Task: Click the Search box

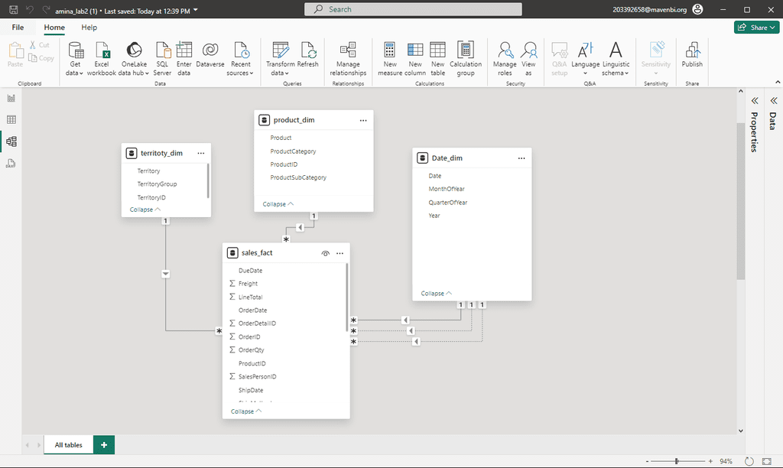Action: (x=413, y=9)
